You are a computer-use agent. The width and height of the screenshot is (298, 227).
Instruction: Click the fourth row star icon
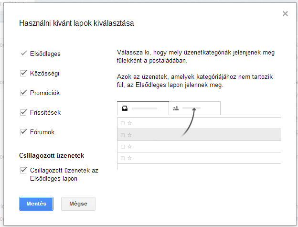click(x=129, y=158)
